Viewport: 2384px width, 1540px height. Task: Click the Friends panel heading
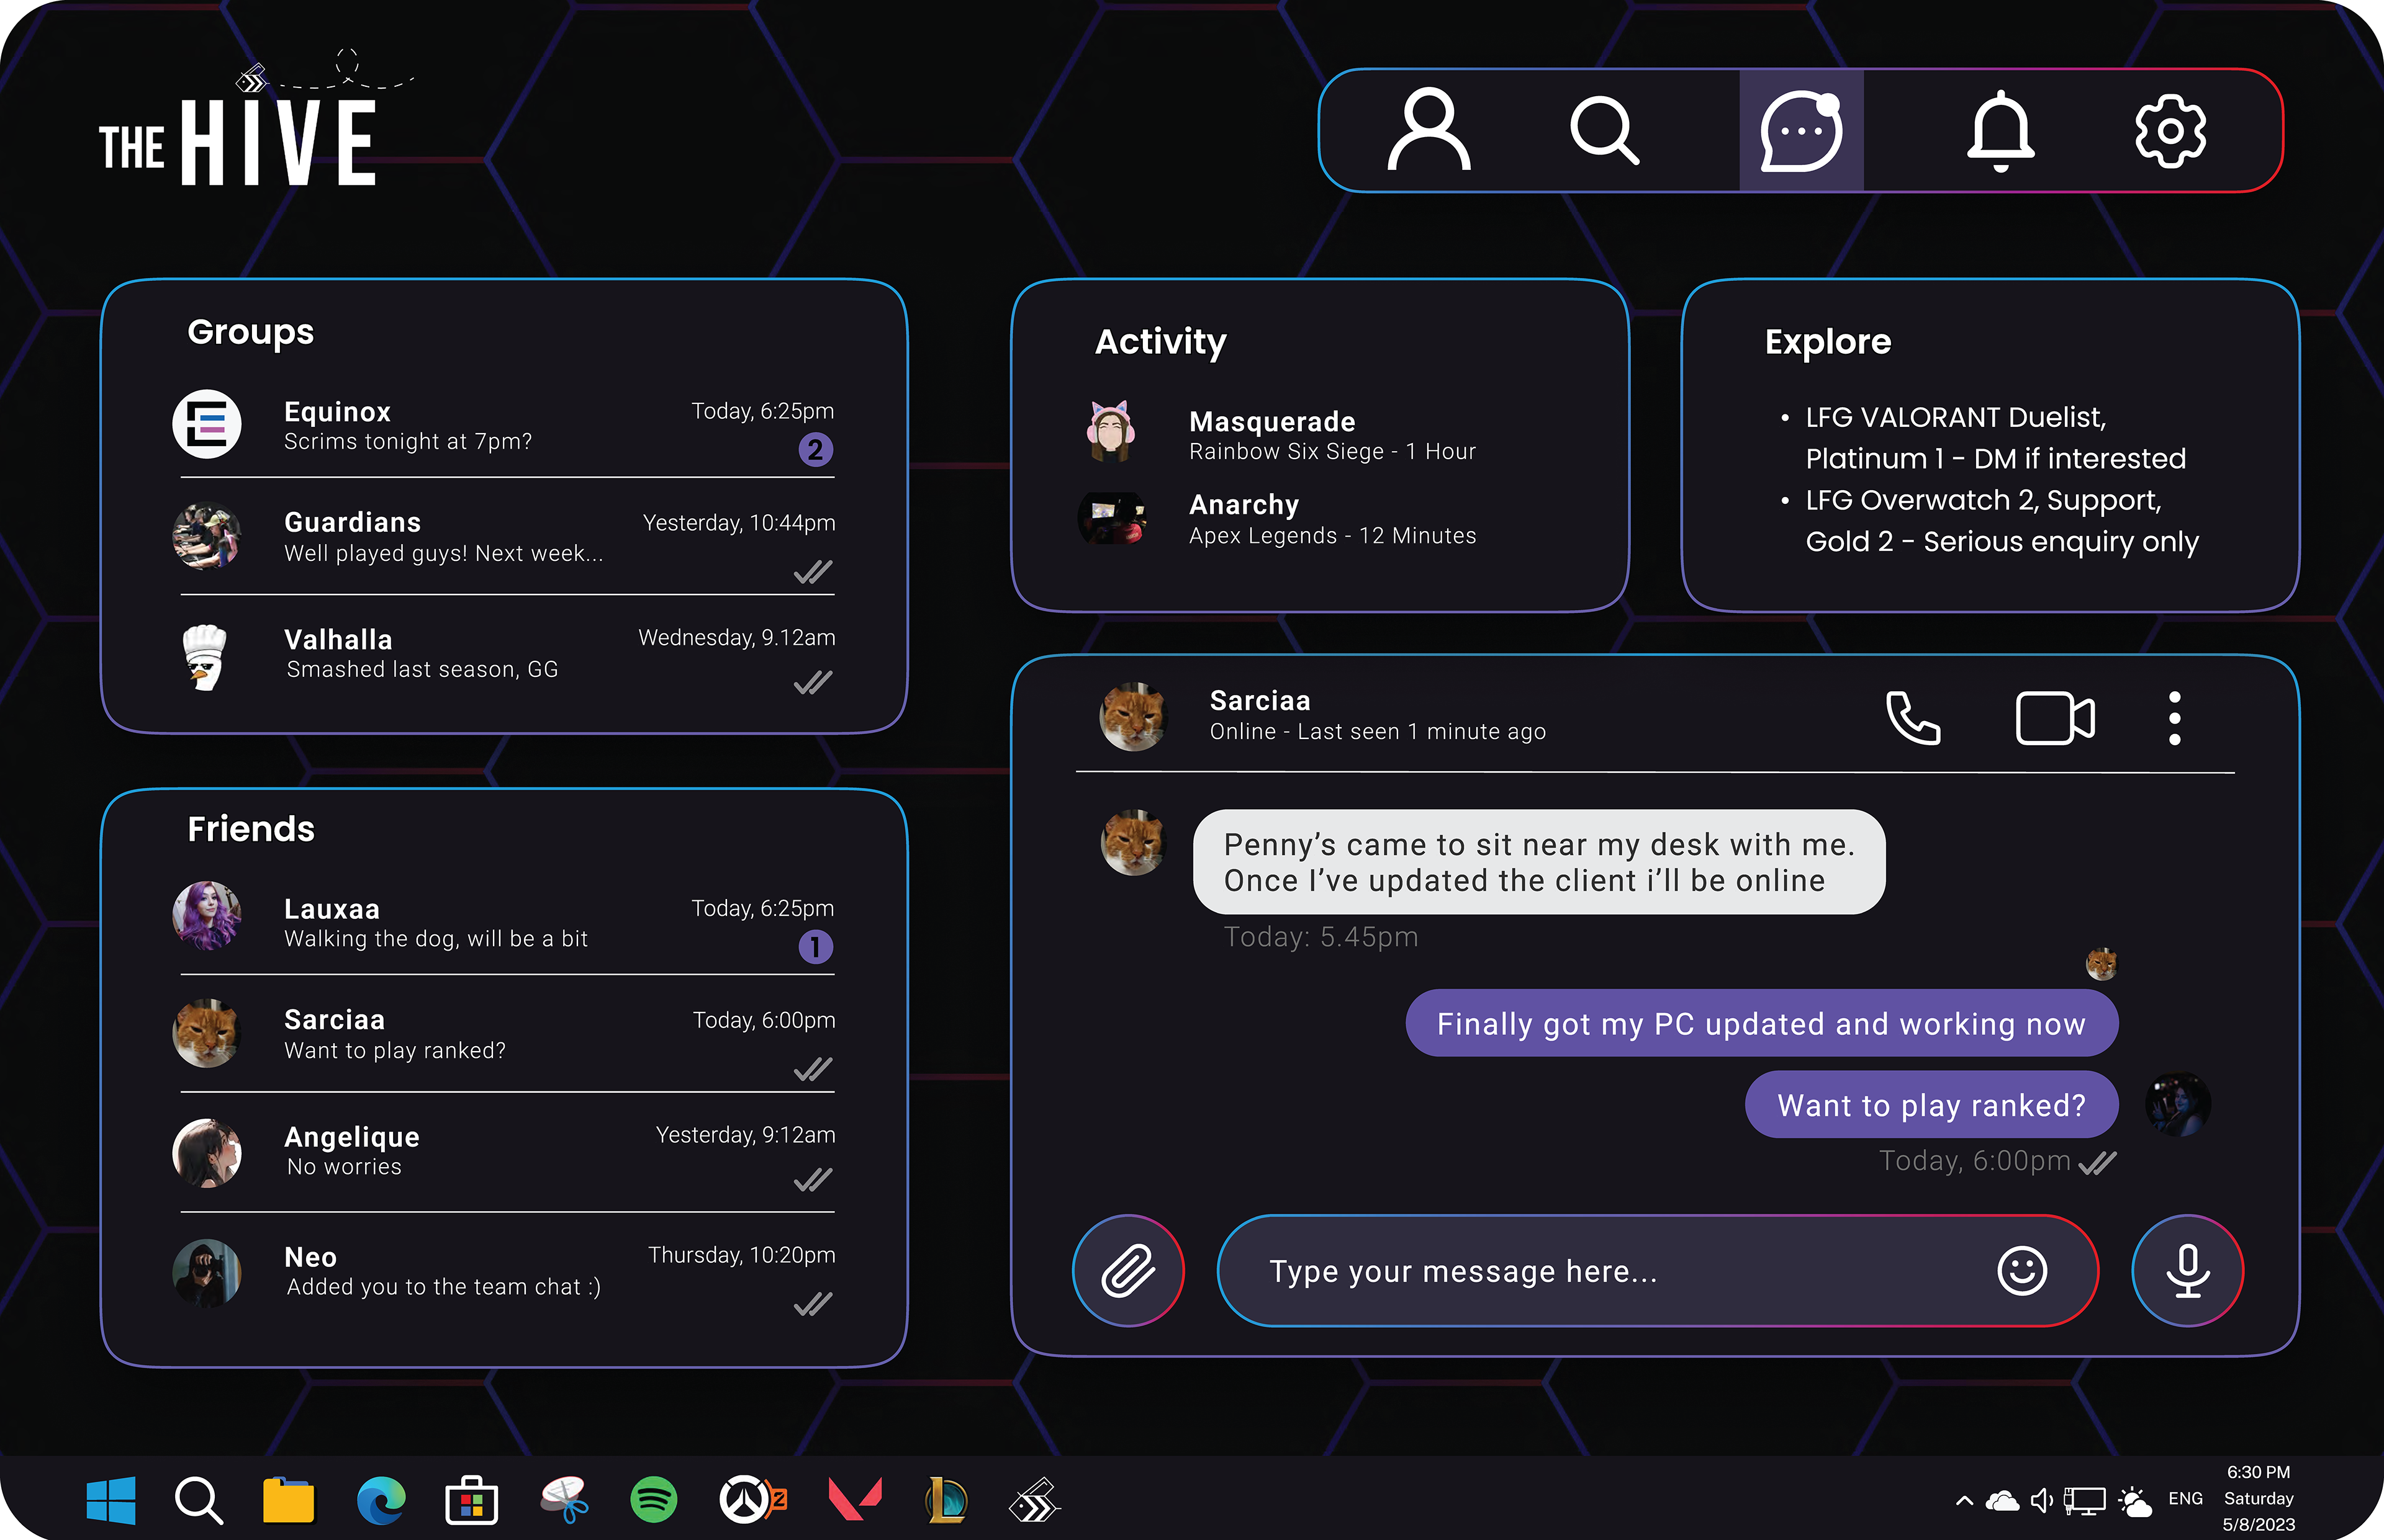251,828
